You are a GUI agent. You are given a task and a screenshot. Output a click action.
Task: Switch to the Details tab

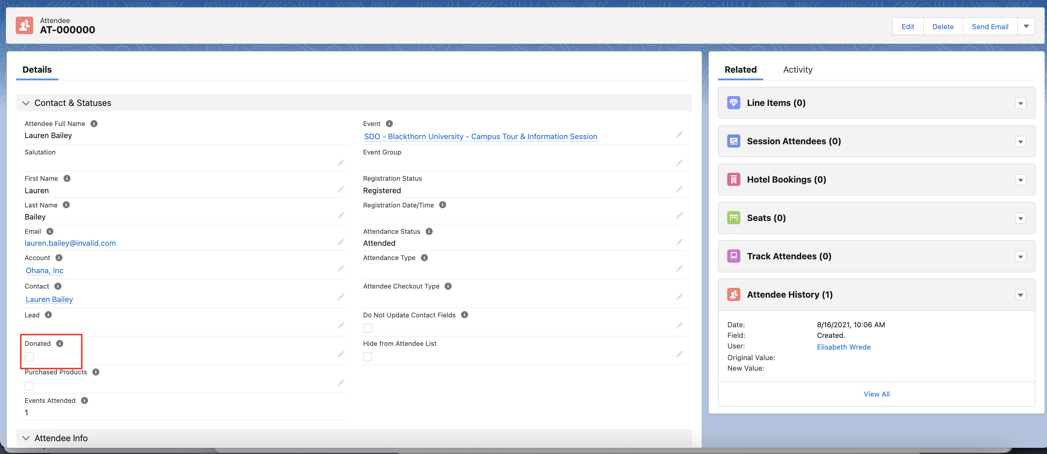pyautogui.click(x=37, y=69)
